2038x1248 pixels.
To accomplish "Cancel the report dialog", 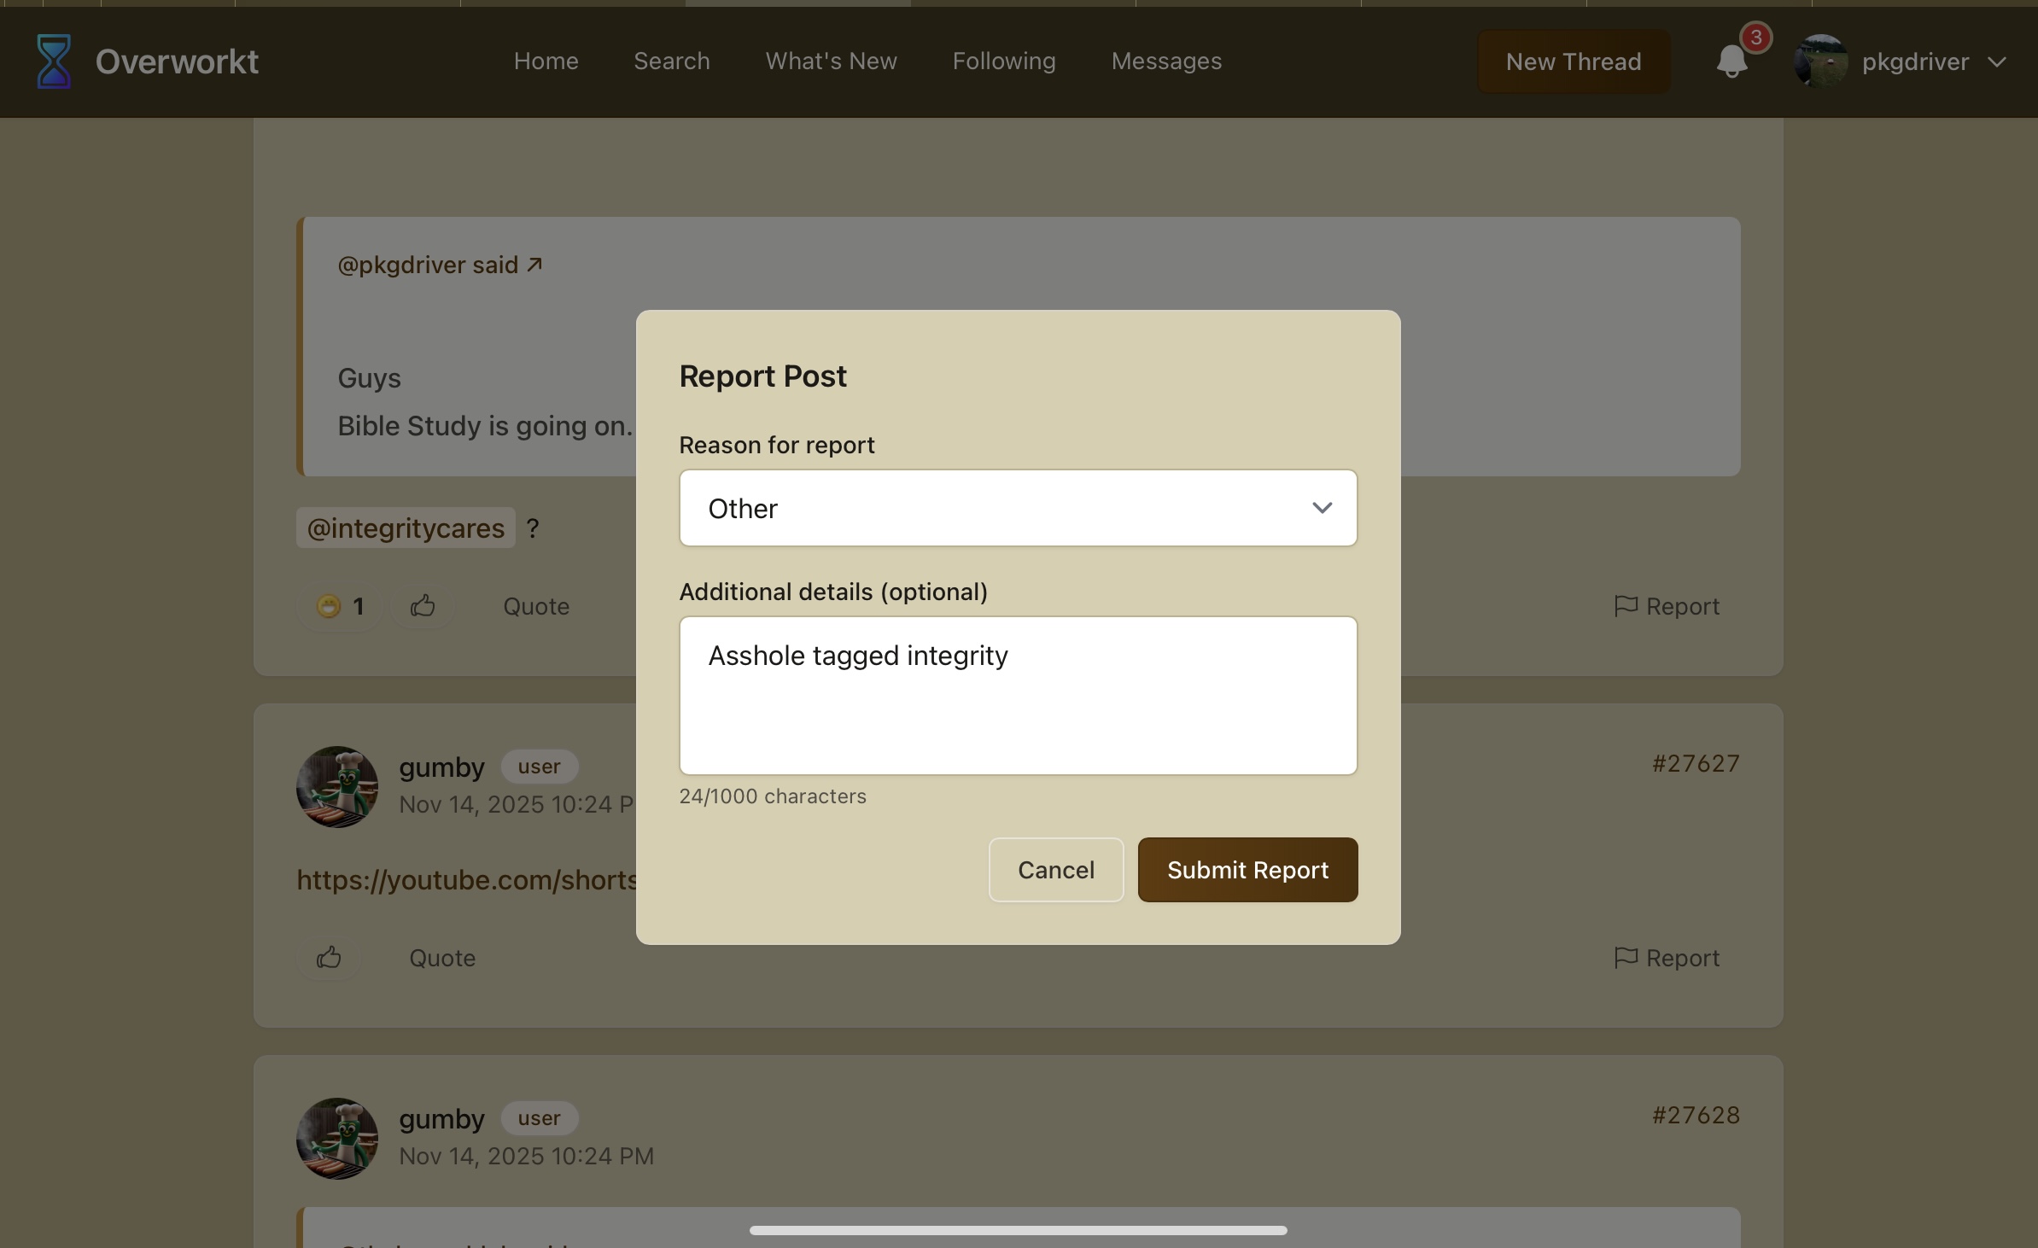I will click(1055, 870).
